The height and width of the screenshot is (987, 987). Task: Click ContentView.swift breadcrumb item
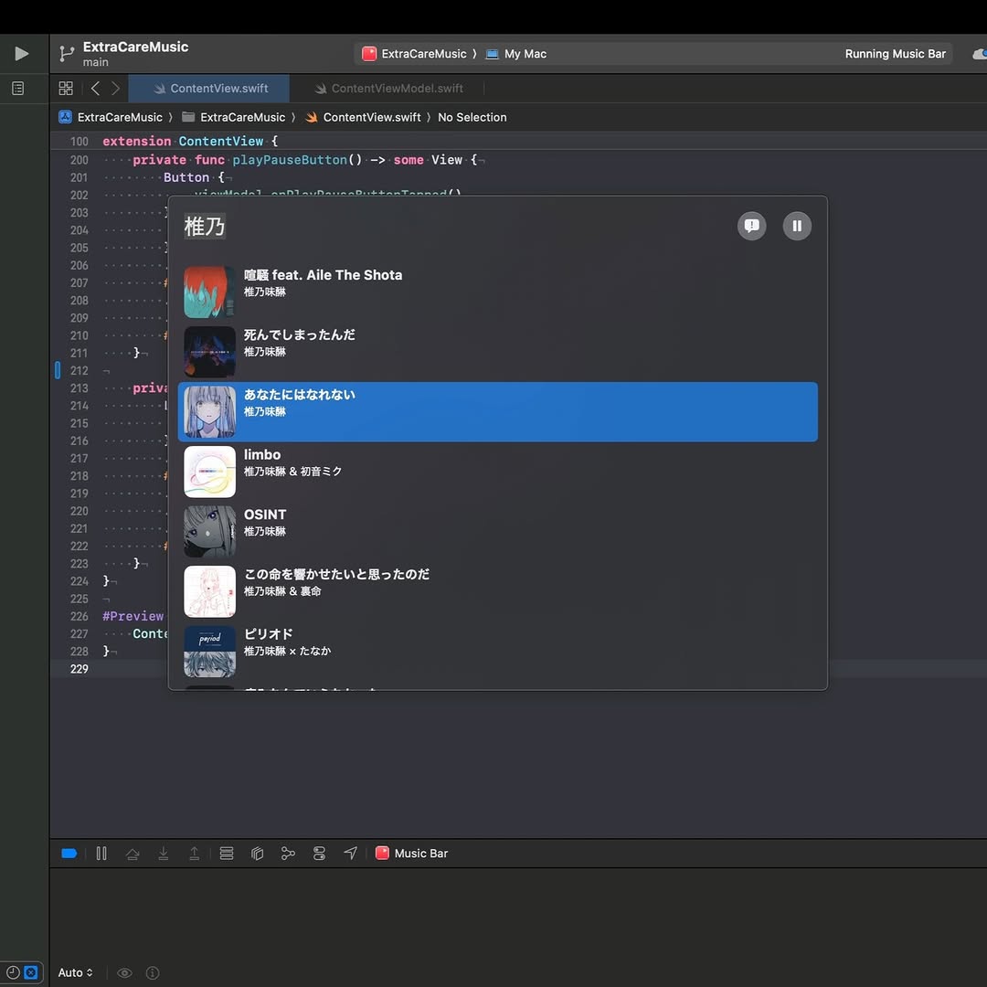[x=363, y=117]
